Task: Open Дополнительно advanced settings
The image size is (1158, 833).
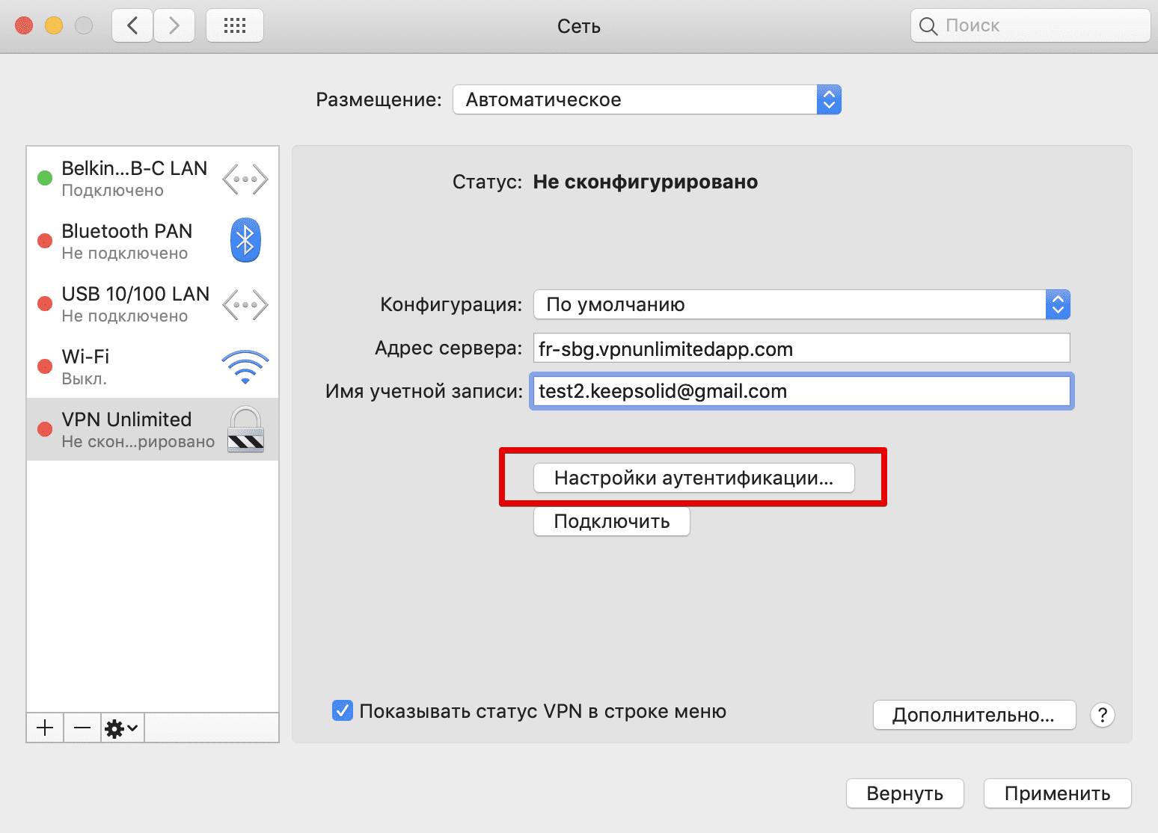Action: (973, 715)
